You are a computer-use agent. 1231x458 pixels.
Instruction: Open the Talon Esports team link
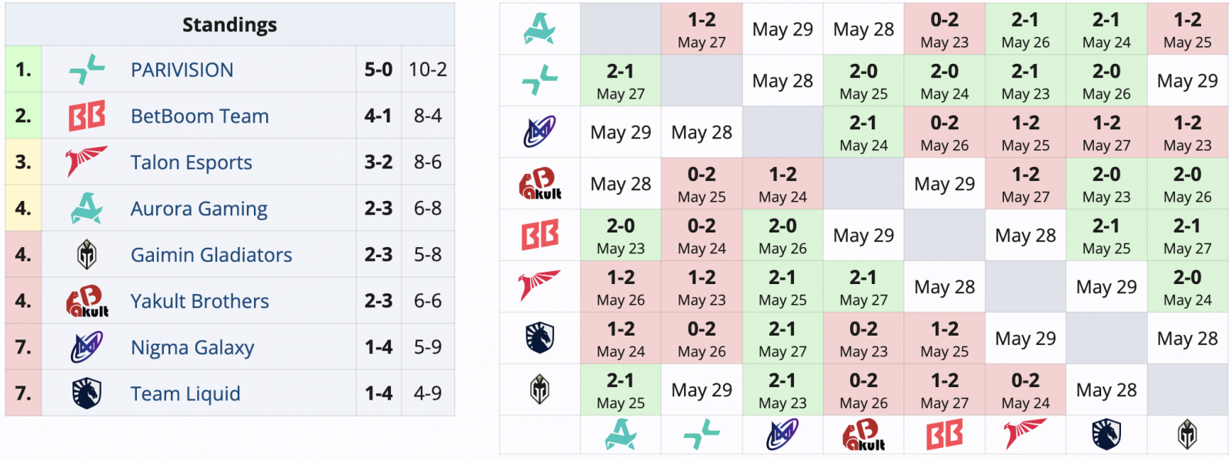tap(192, 162)
